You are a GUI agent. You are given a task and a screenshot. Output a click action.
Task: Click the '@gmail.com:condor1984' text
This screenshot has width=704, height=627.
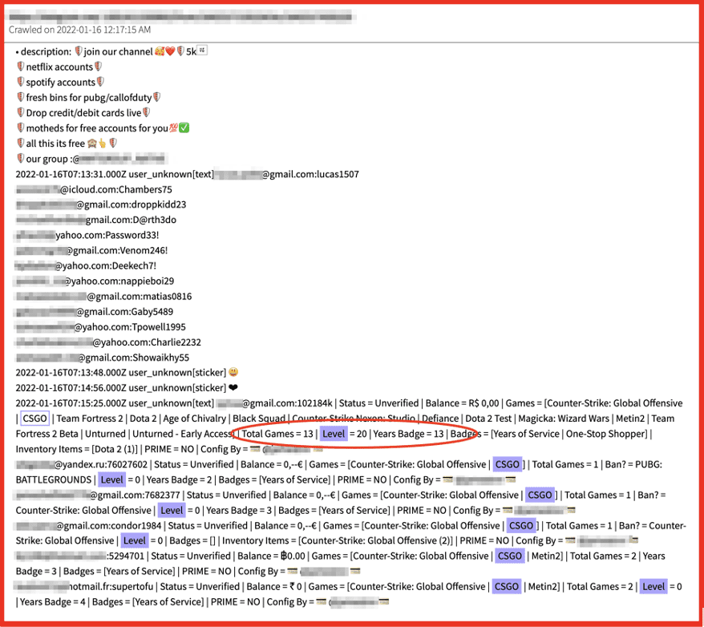pyautogui.click(x=109, y=525)
